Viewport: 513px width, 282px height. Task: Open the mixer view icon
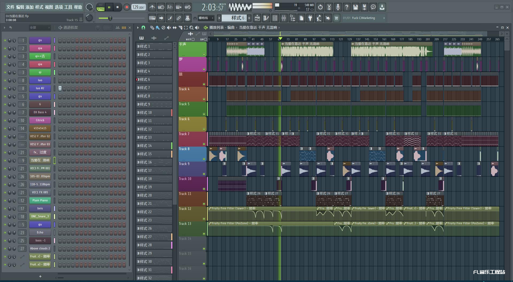284,18
